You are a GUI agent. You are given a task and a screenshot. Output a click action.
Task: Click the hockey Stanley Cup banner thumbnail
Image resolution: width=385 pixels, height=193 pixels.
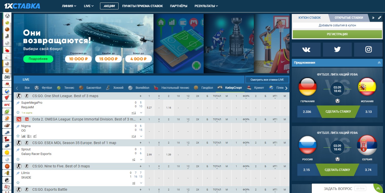(x=229, y=44)
